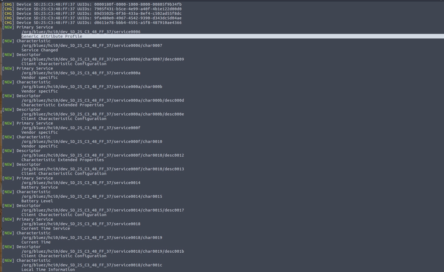Click the Current Time Service text
Image resolution: width=444 pixels, height=272 pixels.
(x=46, y=228)
